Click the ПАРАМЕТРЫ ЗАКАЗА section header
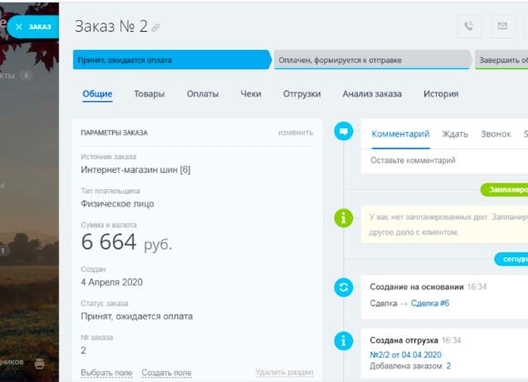The width and height of the screenshot is (528, 382). tap(114, 133)
